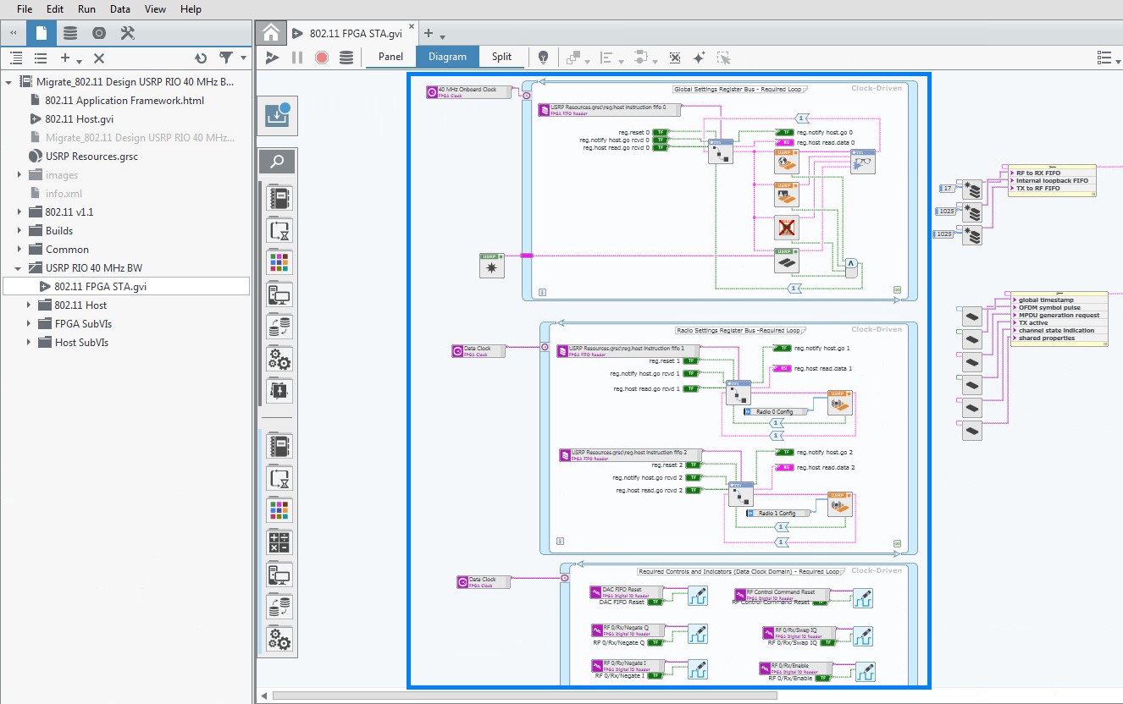Open the Help menu

point(191,9)
